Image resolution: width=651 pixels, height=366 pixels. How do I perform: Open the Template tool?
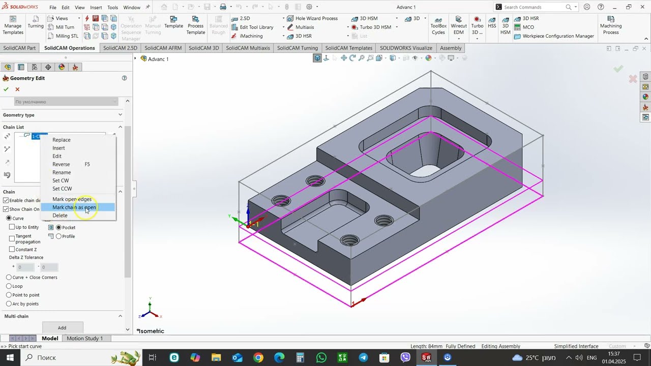click(173, 22)
